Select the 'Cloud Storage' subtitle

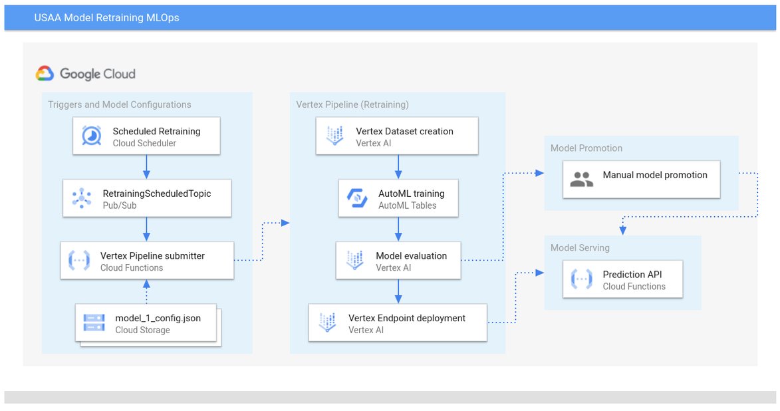[x=143, y=331]
